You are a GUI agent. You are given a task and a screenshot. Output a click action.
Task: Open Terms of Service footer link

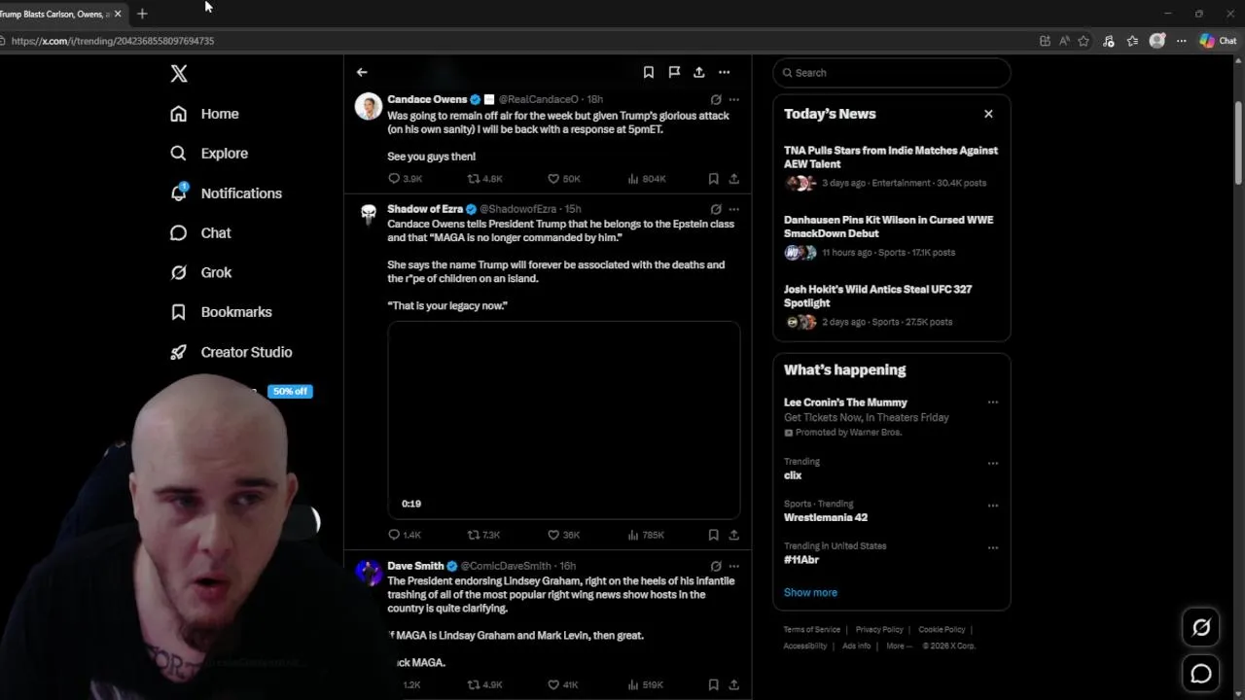pyautogui.click(x=811, y=630)
